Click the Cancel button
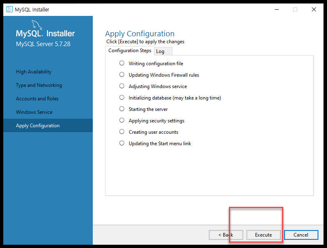The width and height of the screenshot is (327, 248). click(x=301, y=235)
